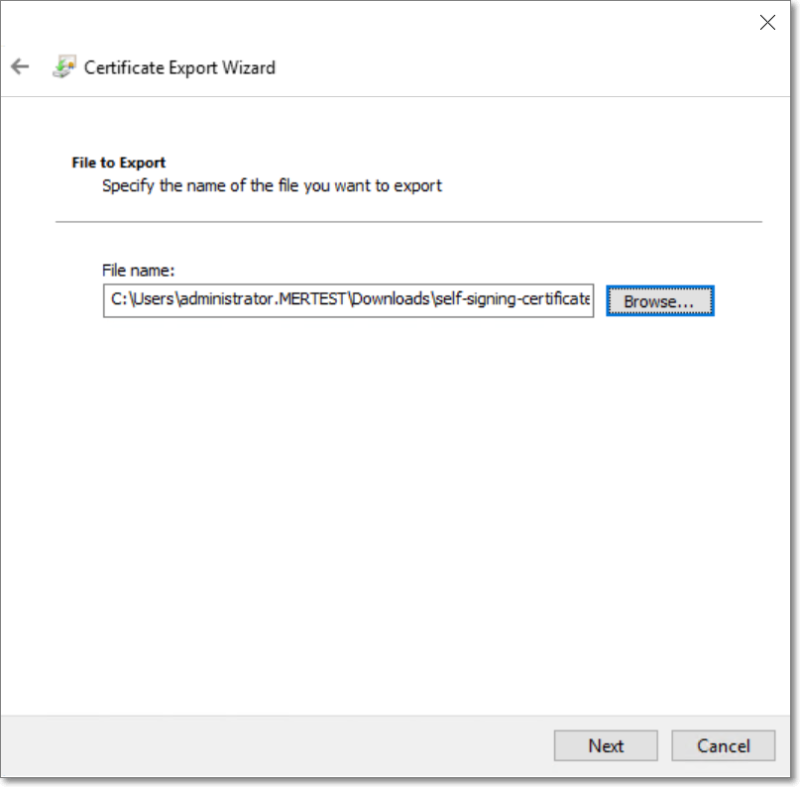Click "administrator.MERTEST" in the file path
The image size is (800, 787).
[x=264, y=300]
